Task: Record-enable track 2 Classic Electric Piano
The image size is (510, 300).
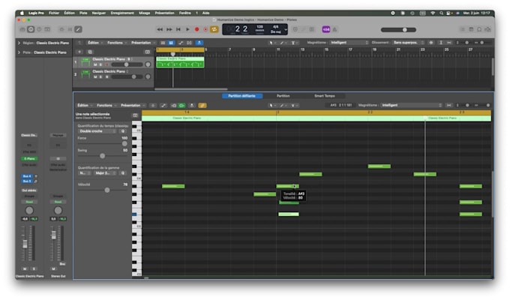Action: click(106, 77)
